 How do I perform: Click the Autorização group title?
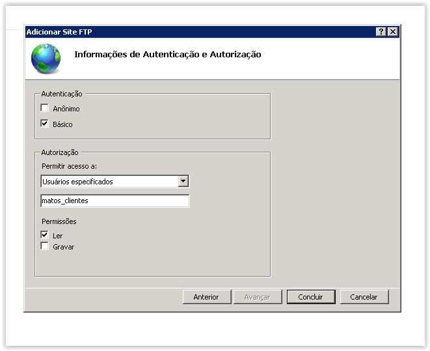click(x=60, y=152)
